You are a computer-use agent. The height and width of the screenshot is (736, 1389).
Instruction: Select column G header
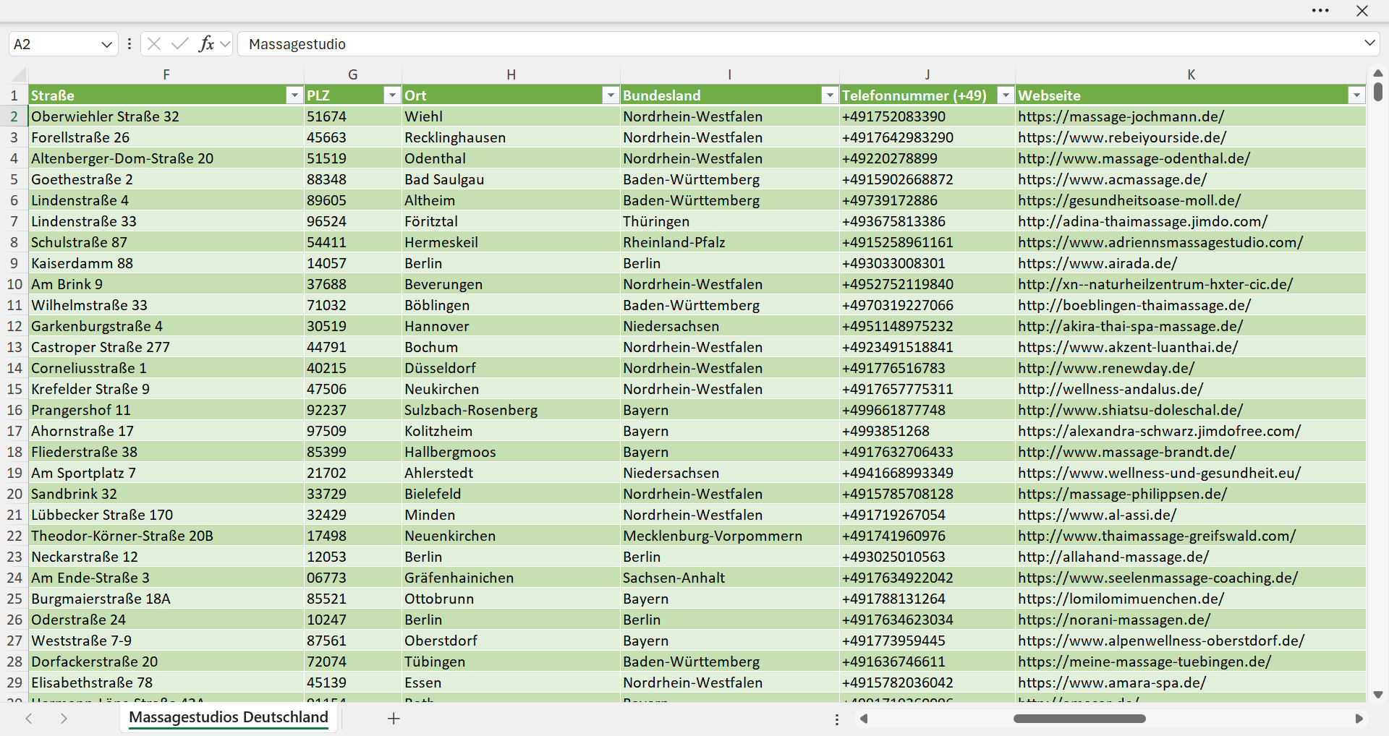pos(353,74)
